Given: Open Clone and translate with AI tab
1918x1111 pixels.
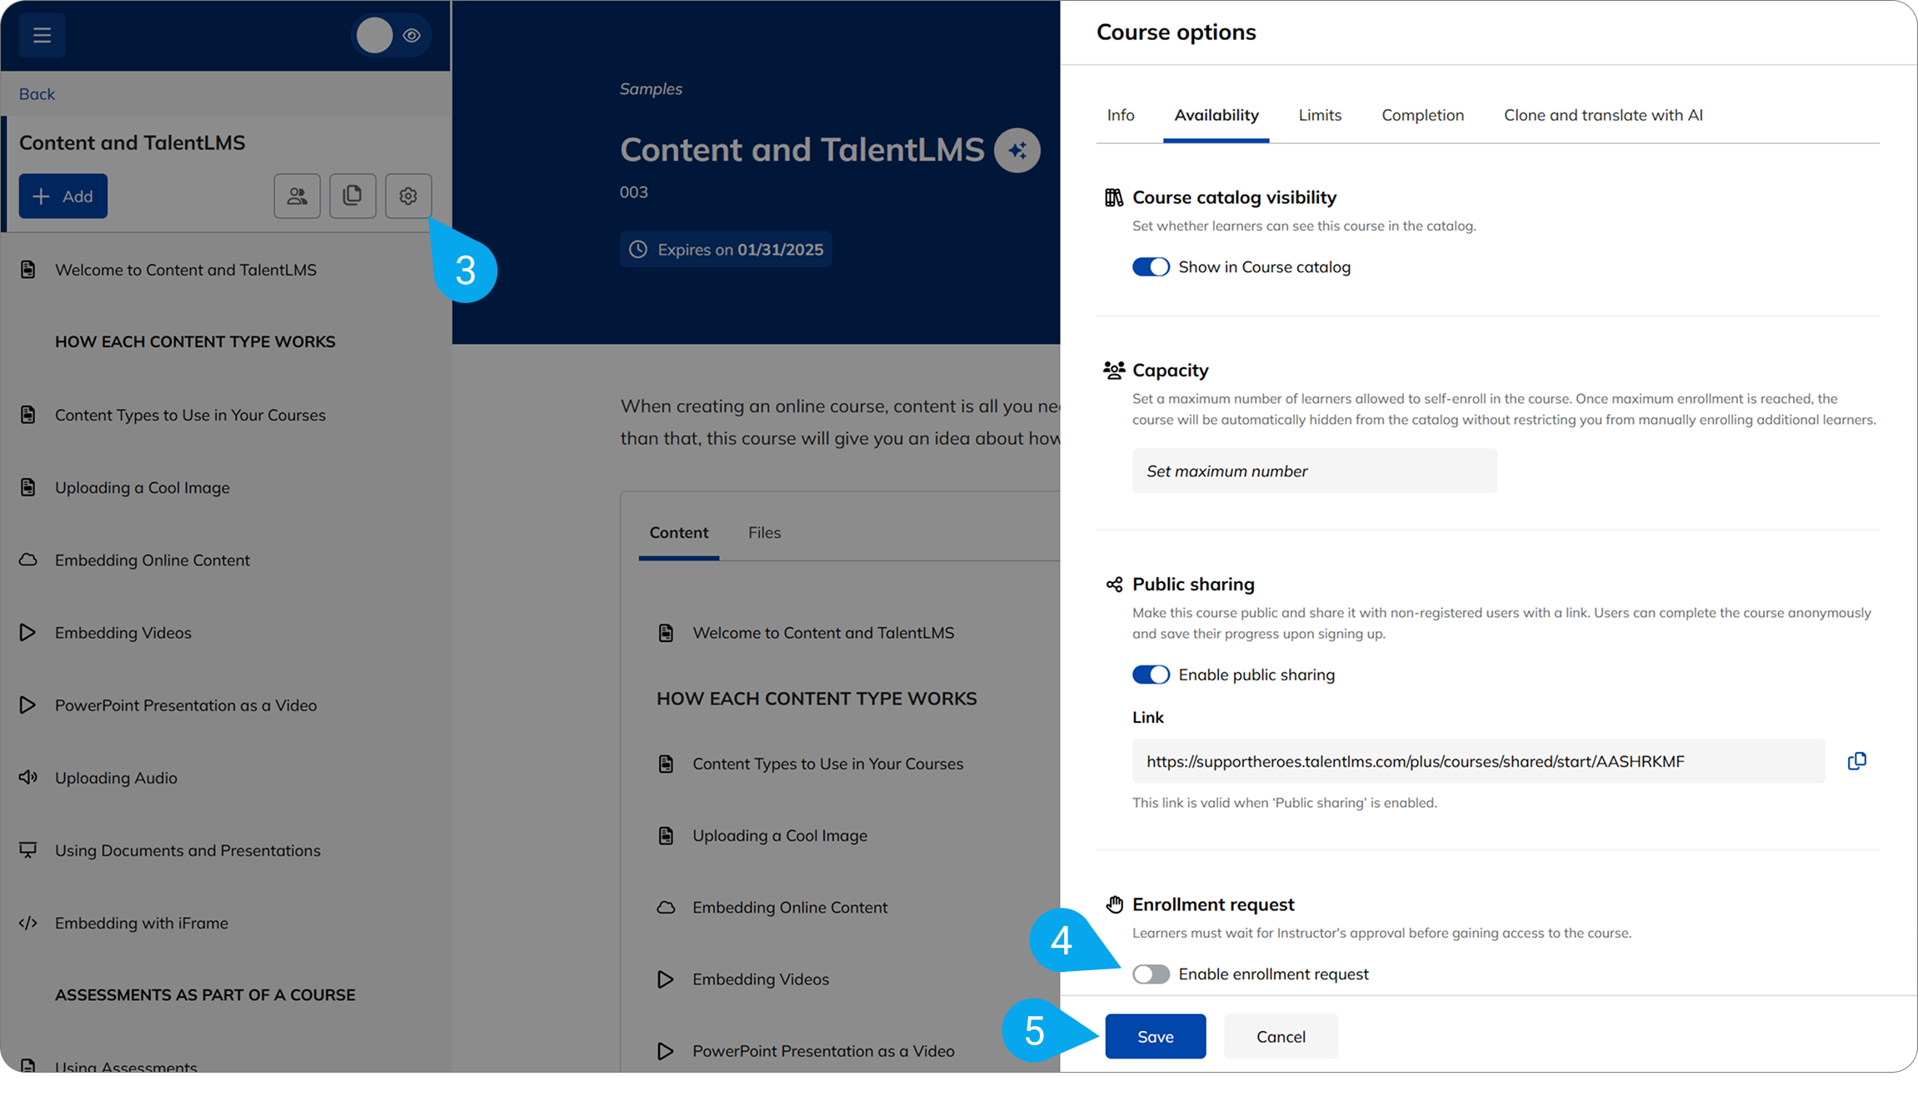Looking at the screenshot, I should (1603, 116).
